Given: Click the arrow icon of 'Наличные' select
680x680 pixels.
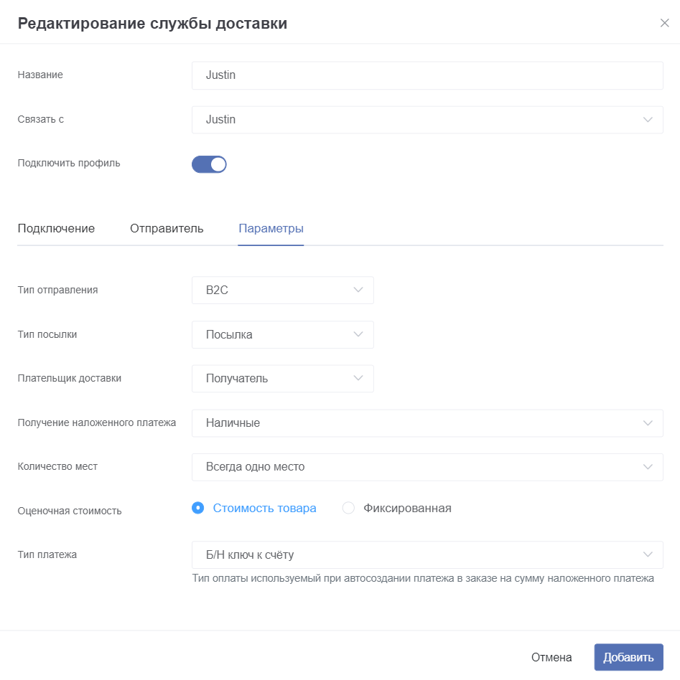Looking at the screenshot, I should 648,423.
